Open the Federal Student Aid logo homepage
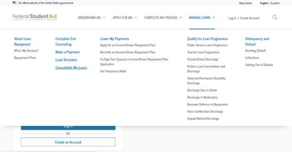Screen dimensions: 292x152 tap(35, 17)
